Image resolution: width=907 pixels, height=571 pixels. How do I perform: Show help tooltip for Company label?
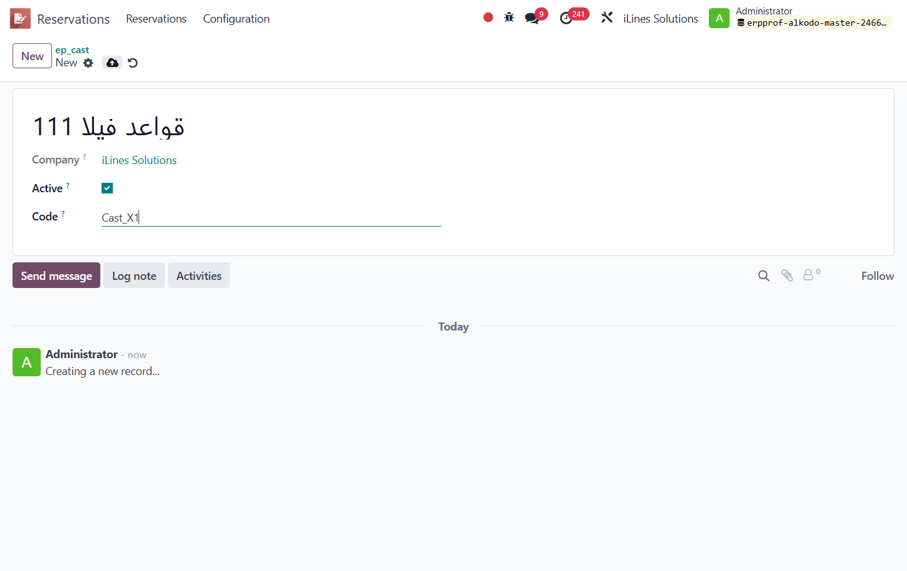point(84,157)
